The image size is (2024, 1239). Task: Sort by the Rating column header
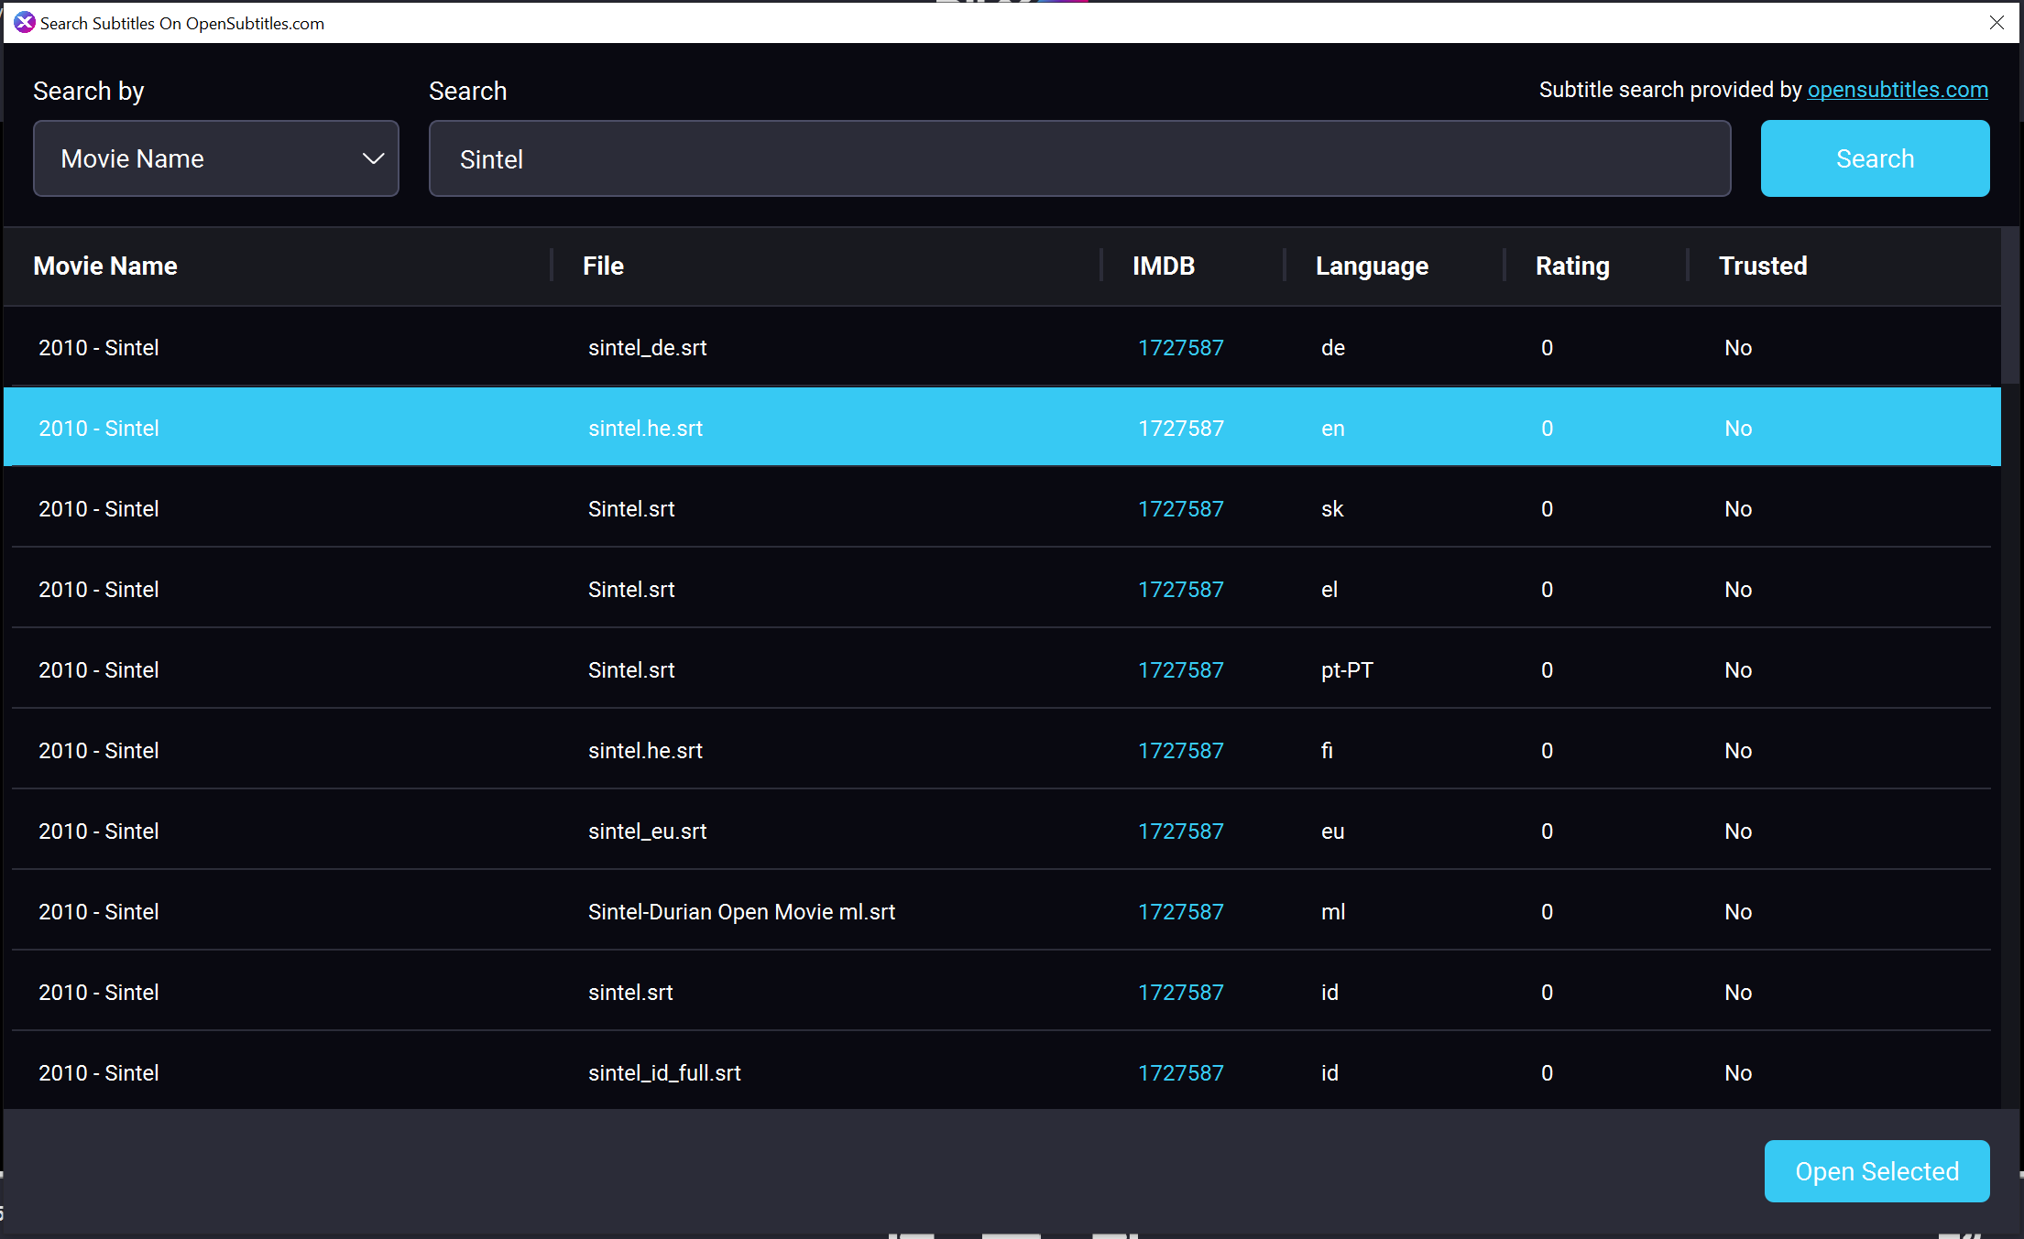pos(1571,266)
